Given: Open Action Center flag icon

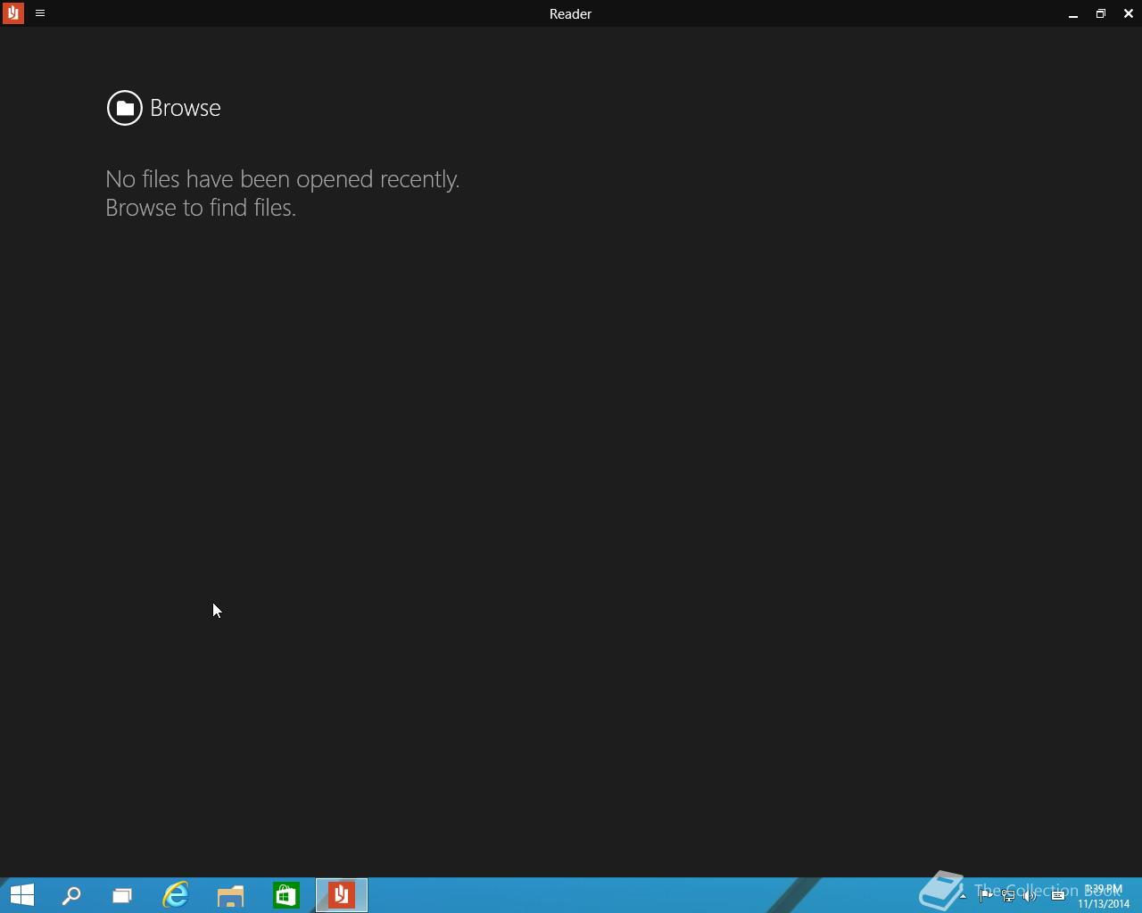Looking at the screenshot, I should click(x=986, y=896).
